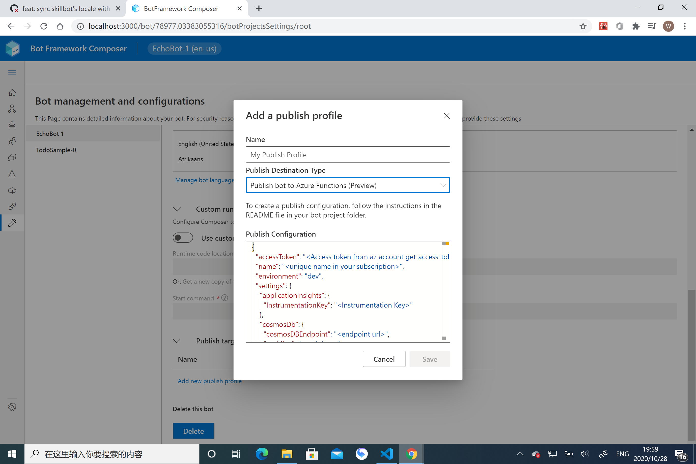Viewport: 696px width, 464px height.
Task: Open Design dialogs icon in sidebar
Action: [x=12, y=109]
